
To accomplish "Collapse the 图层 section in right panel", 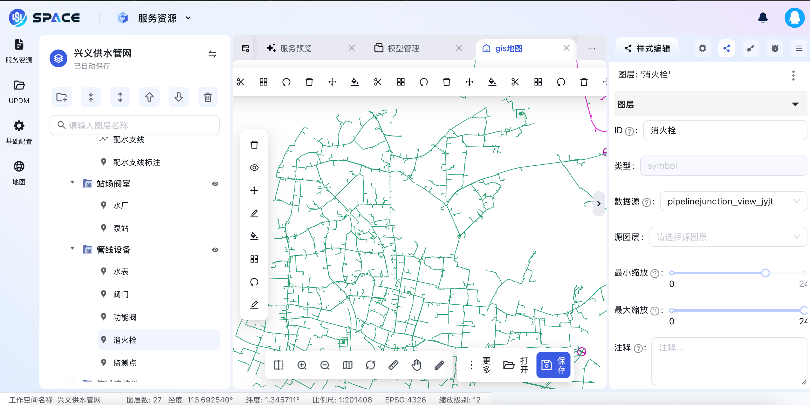I will pyautogui.click(x=795, y=104).
